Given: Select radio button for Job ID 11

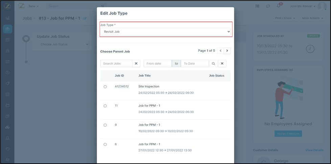Looking at the screenshot, I should [x=105, y=106].
